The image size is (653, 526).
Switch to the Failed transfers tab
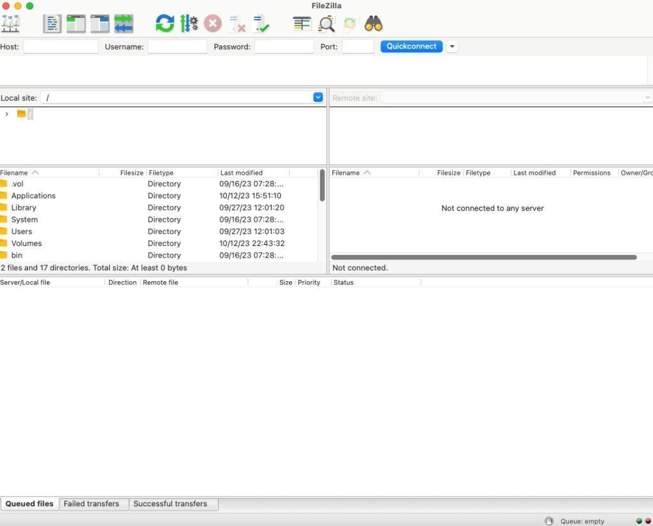pyautogui.click(x=91, y=504)
